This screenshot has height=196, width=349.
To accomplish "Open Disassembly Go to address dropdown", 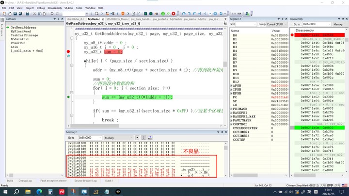I will [330, 24].
